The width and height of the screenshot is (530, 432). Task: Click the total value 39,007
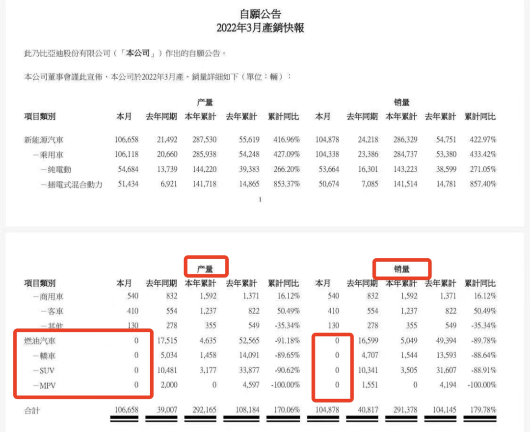coord(167,410)
